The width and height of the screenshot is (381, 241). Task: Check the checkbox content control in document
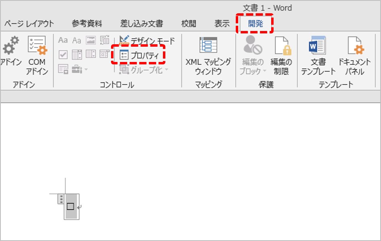tap(70, 206)
